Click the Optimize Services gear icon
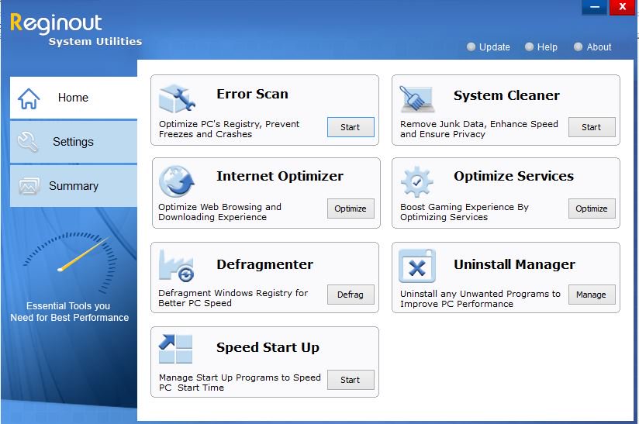 coord(416,181)
